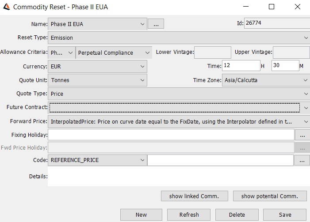
Task: Expand the Future Contract dropdown arrow
Action: click(x=306, y=108)
